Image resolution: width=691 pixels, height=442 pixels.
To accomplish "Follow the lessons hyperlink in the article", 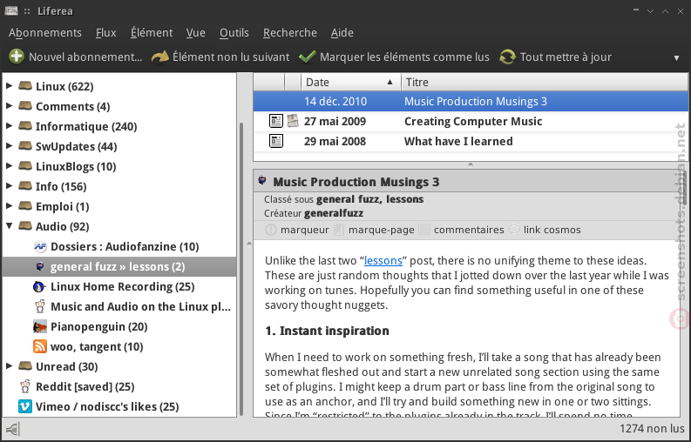I will pos(383,261).
